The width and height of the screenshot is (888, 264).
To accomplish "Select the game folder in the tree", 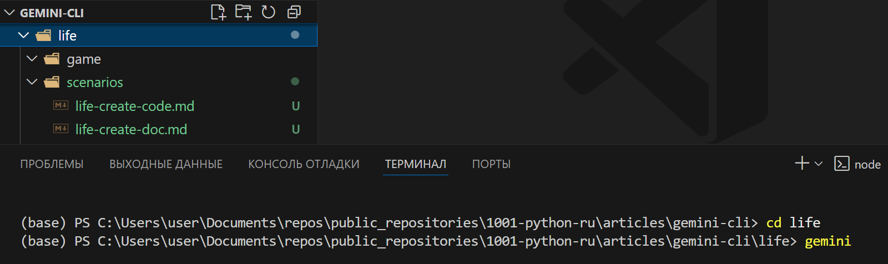I will [x=84, y=59].
